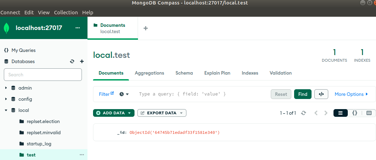Open a new tab with plus
This screenshot has width=376, height=160.
tap(146, 28)
